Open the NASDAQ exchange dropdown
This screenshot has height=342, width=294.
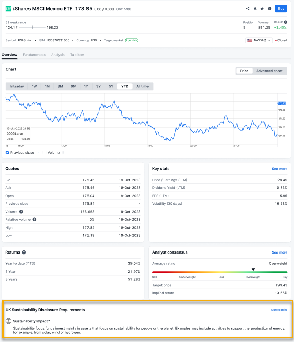[259, 40]
